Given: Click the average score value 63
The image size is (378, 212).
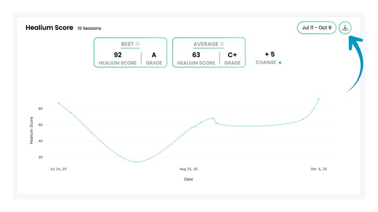Looking at the screenshot, I should point(196,55).
